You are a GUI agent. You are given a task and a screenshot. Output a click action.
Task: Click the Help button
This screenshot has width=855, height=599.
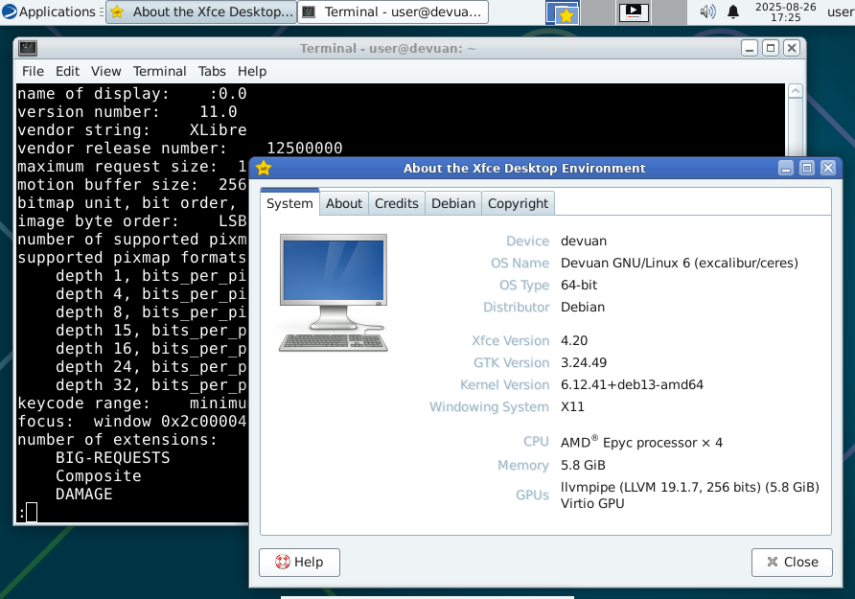click(299, 562)
